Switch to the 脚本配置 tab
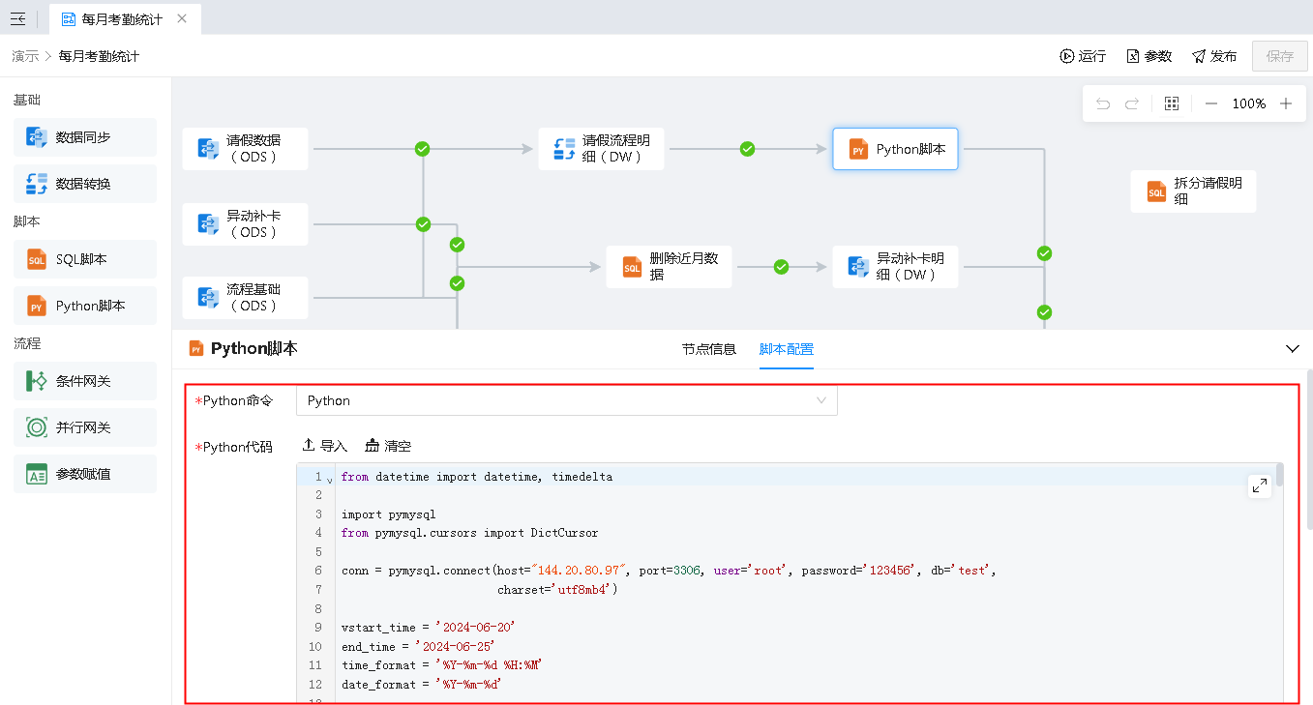This screenshot has width=1313, height=705. [x=786, y=349]
